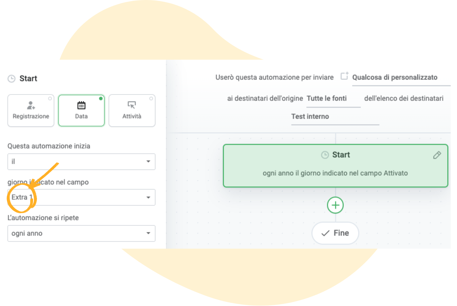Screen dimensions: 457x306
Task: Add a step with the green plus icon
Action: coord(335,205)
